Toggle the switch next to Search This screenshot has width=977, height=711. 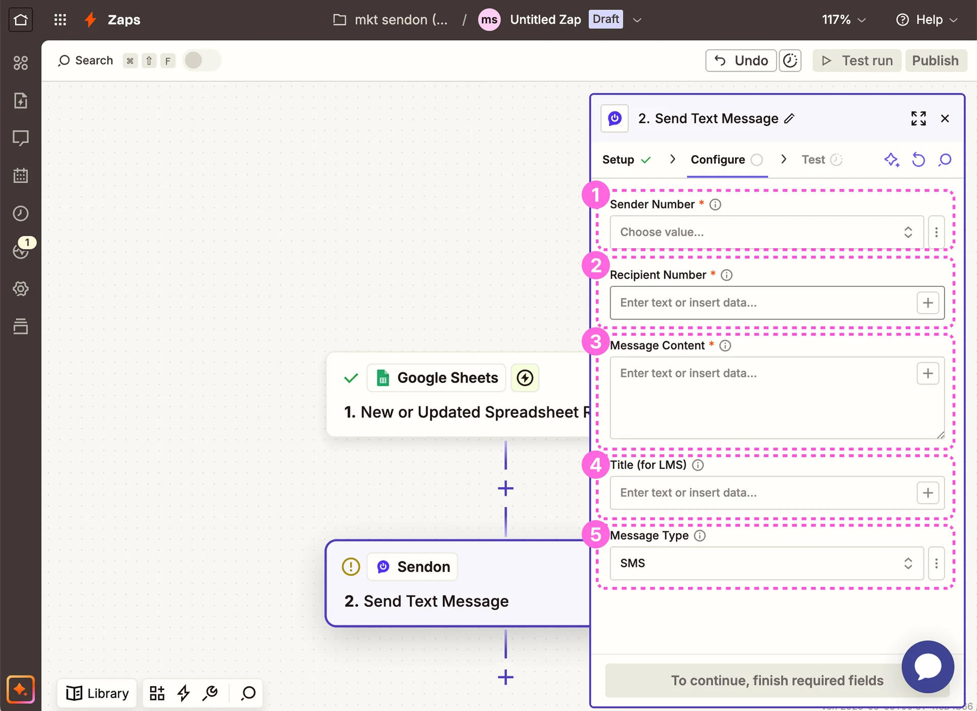click(x=201, y=61)
